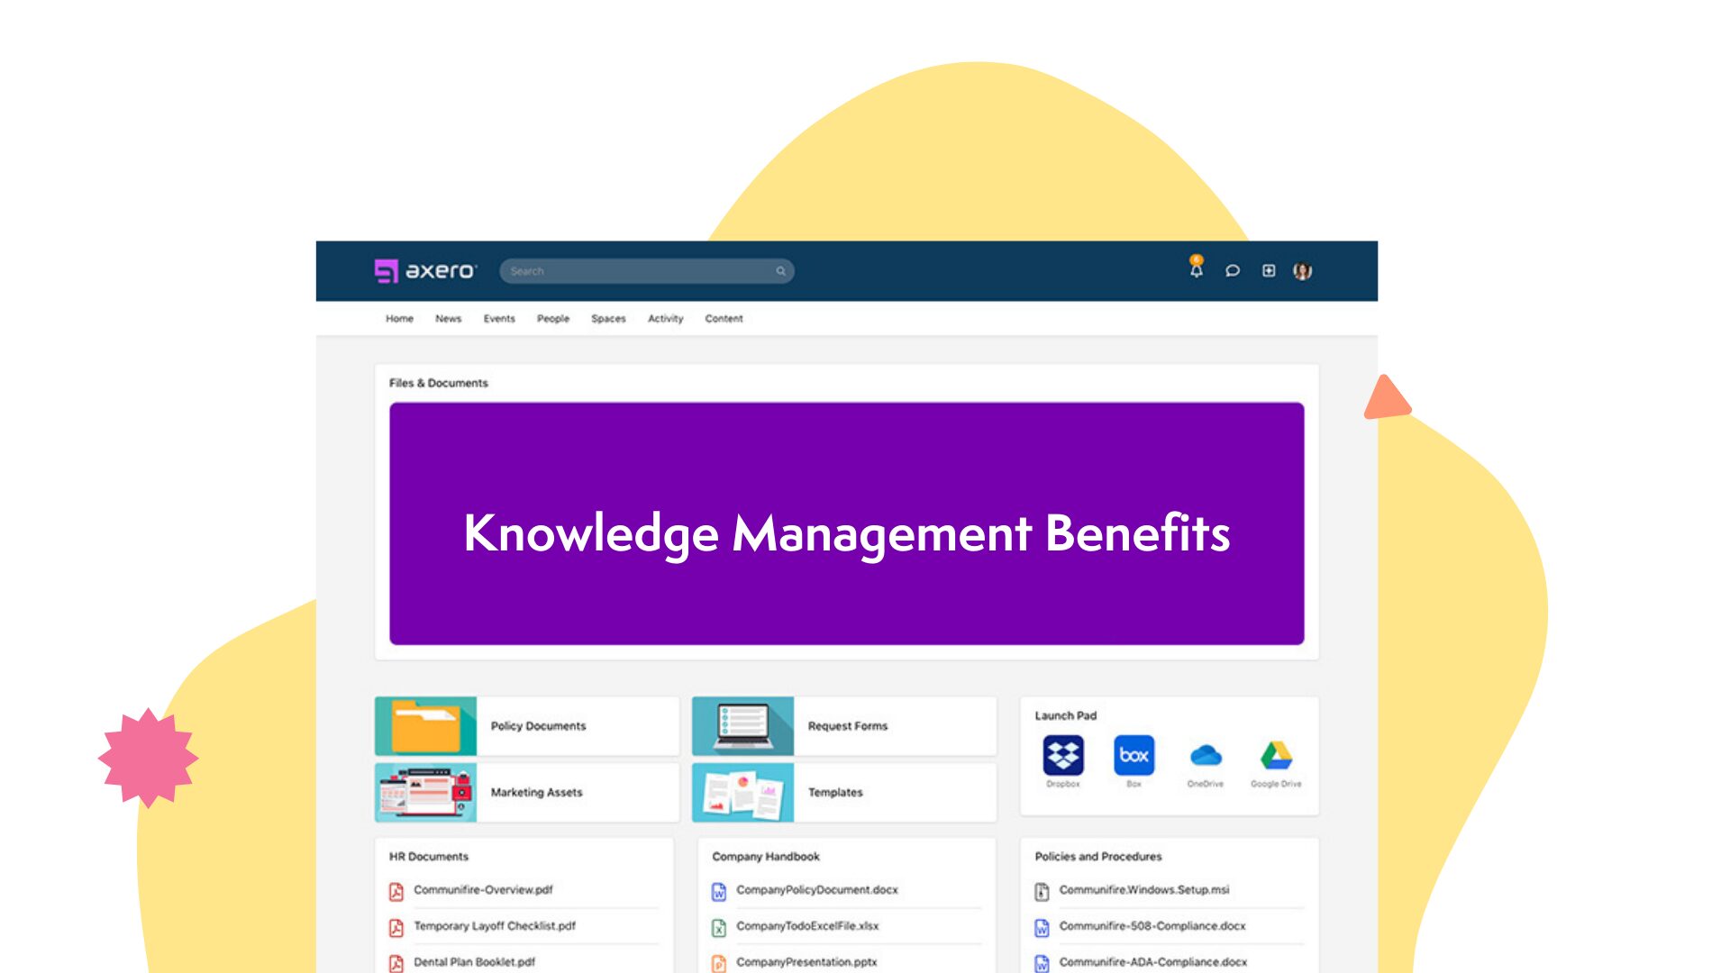
Task: Open the chat messages icon
Action: coord(1232,270)
